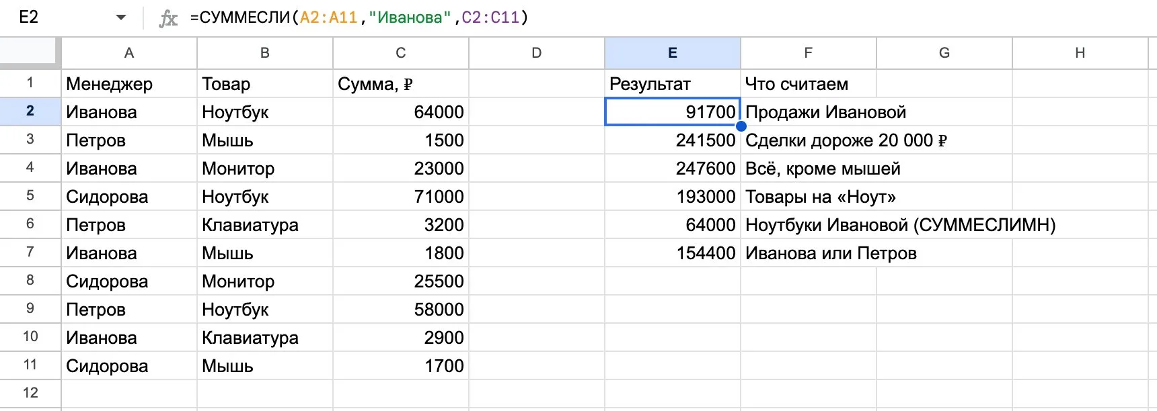Click 'Клавиатура' in row 6
The width and height of the screenshot is (1157, 411).
(265, 225)
